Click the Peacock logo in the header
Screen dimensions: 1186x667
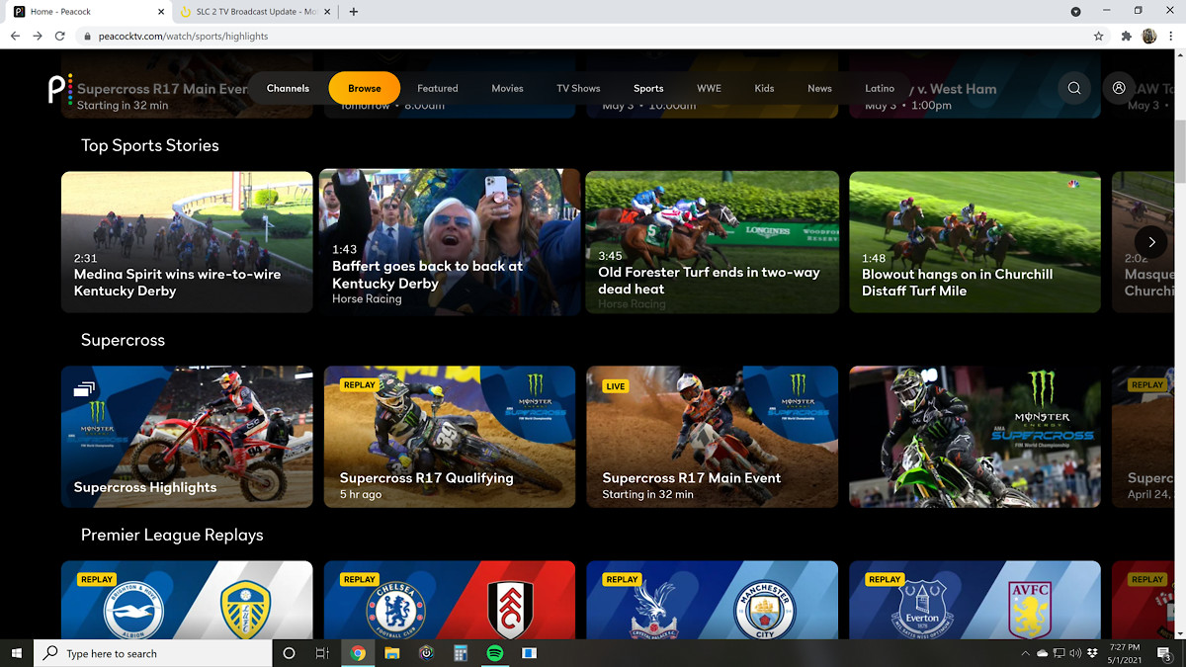60,88
